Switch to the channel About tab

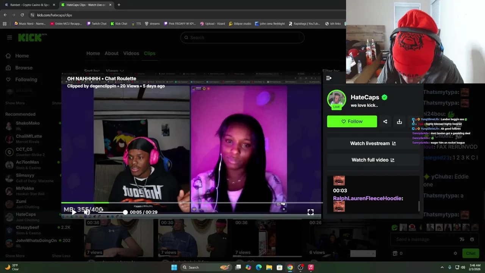(x=111, y=53)
